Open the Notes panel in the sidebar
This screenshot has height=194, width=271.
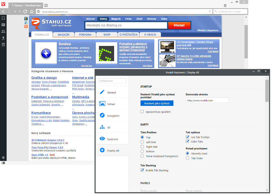point(3,45)
